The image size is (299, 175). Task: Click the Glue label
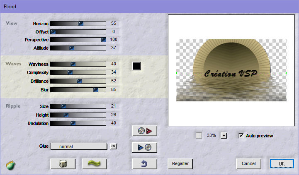pos(44,146)
